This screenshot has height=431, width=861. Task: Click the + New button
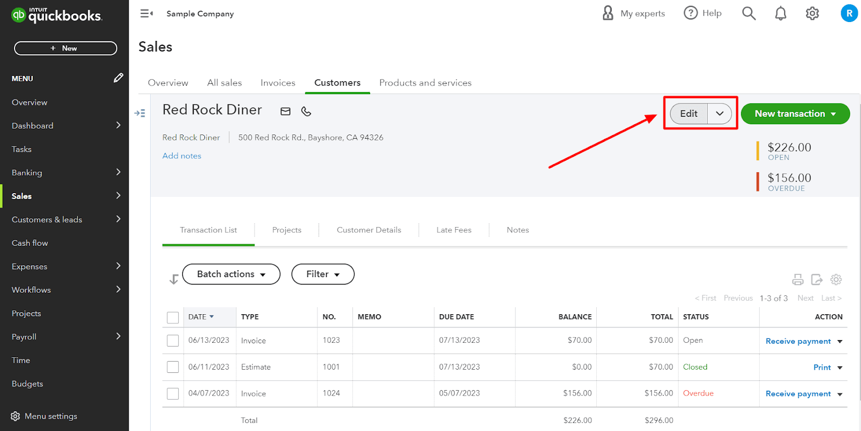[66, 48]
